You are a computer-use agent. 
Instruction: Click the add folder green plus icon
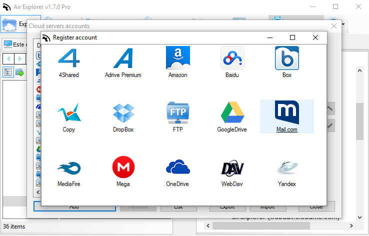[20, 72]
